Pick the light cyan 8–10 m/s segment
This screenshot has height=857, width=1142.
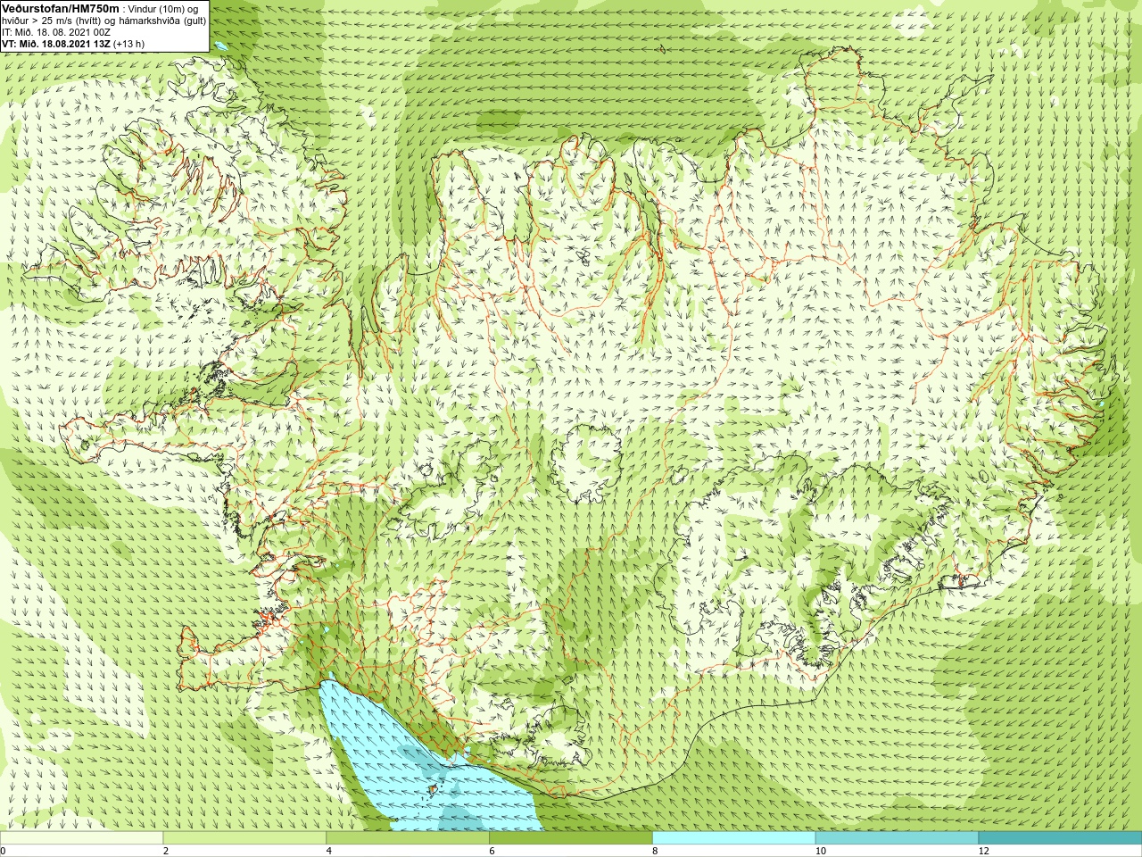pos(734,838)
